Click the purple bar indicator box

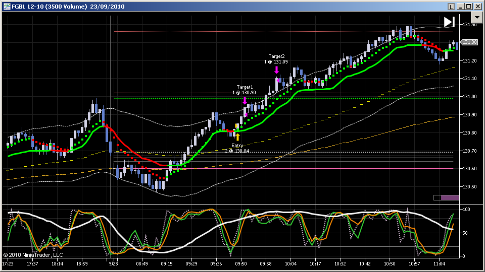(x=446, y=197)
